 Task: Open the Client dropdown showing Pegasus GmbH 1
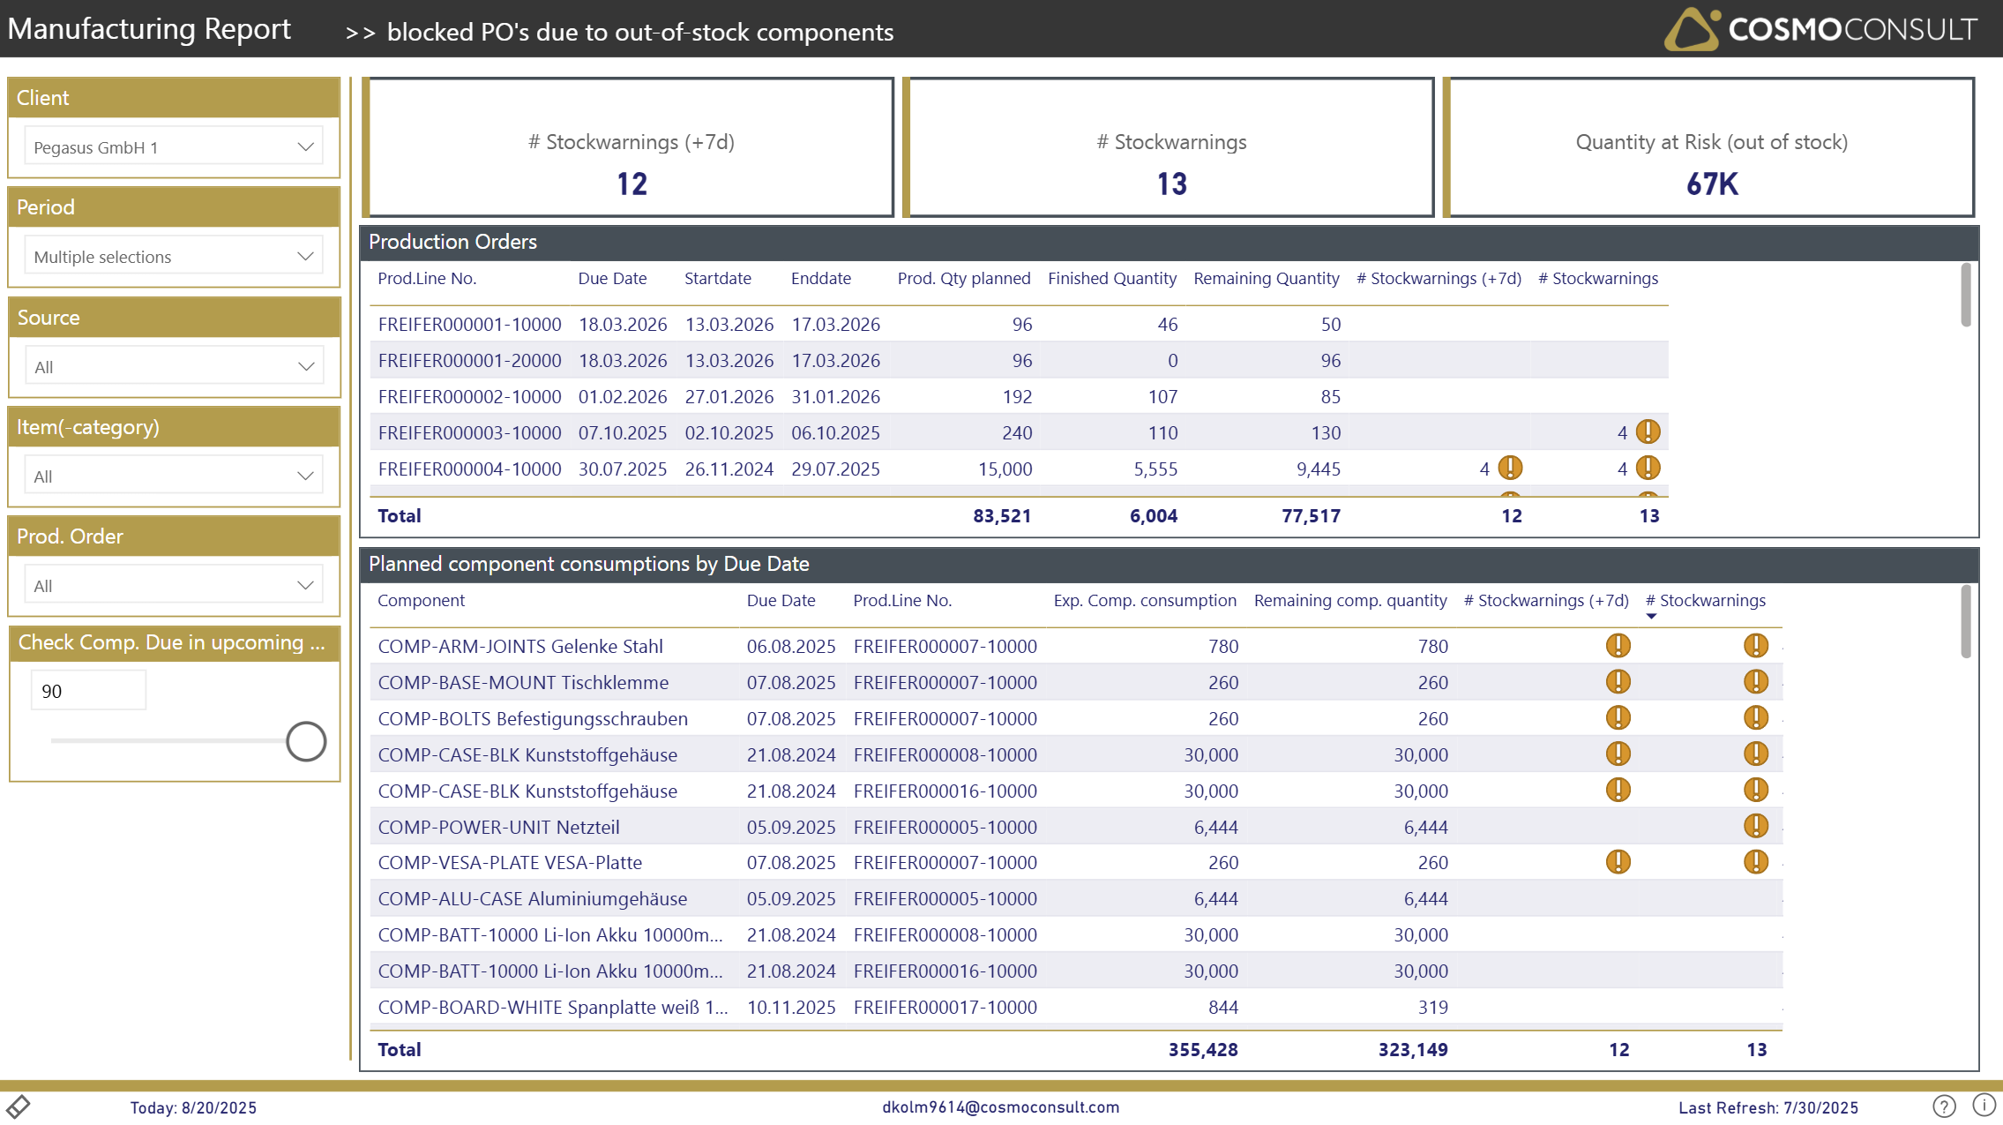[174, 146]
